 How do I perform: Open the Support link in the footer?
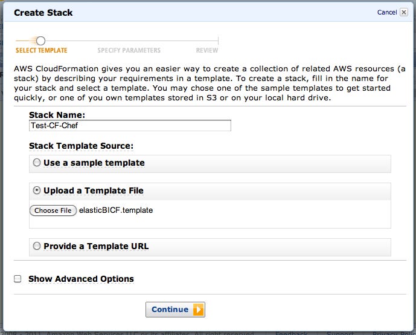(x=340, y=332)
